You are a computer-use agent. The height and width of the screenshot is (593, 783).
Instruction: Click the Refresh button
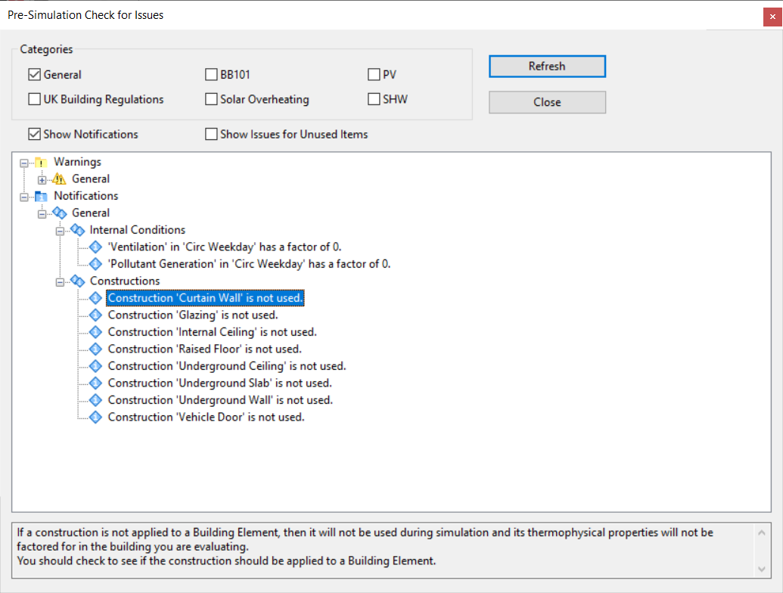click(547, 67)
